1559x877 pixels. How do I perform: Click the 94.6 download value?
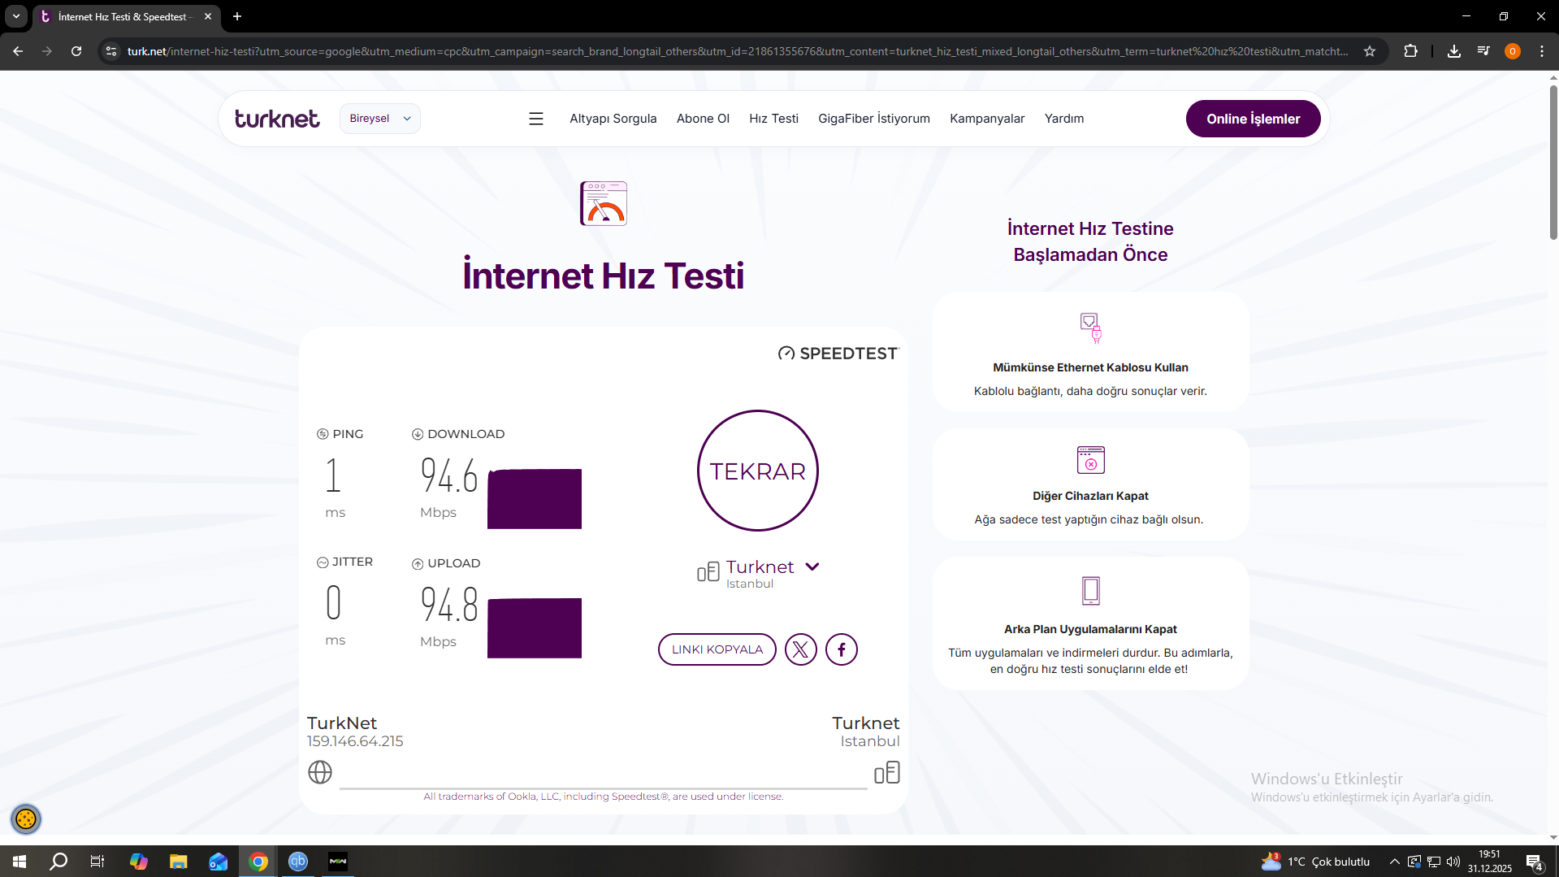point(449,475)
